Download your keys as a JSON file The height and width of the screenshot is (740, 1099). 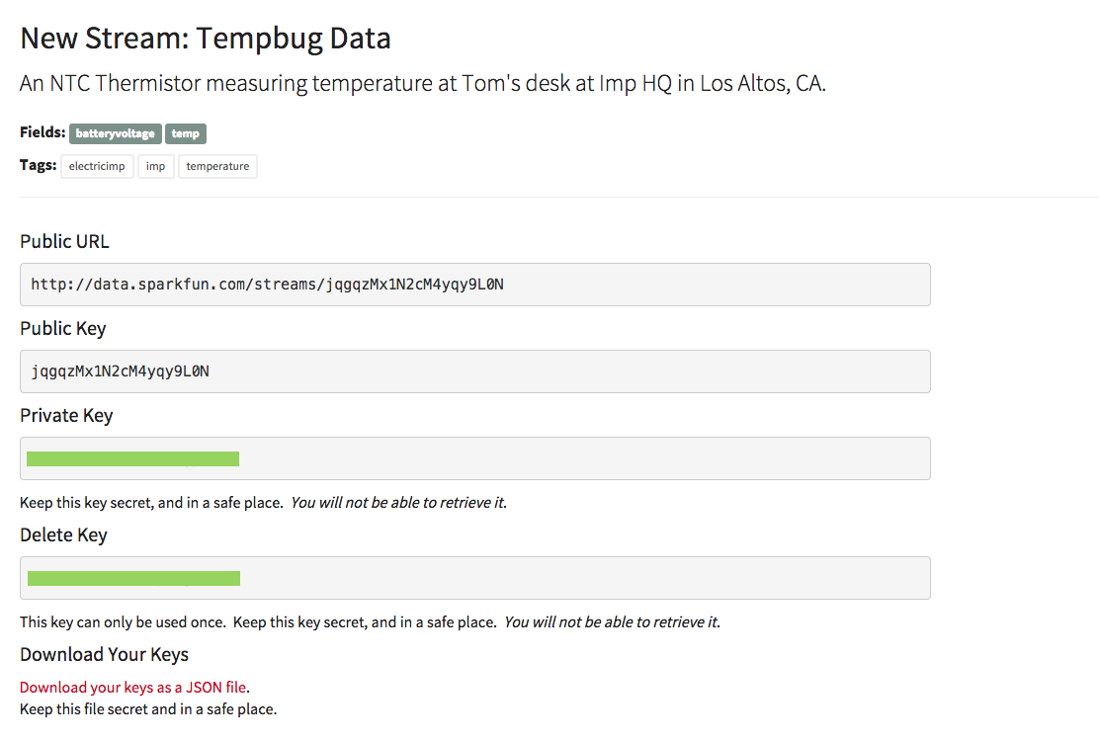coord(132,688)
